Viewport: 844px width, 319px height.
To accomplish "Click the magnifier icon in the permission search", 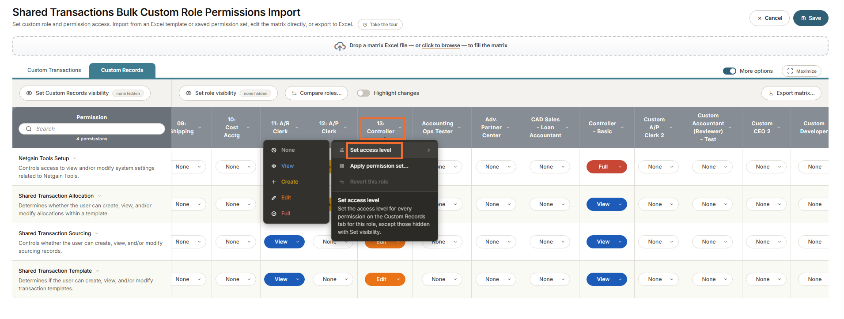I will (29, 129).
